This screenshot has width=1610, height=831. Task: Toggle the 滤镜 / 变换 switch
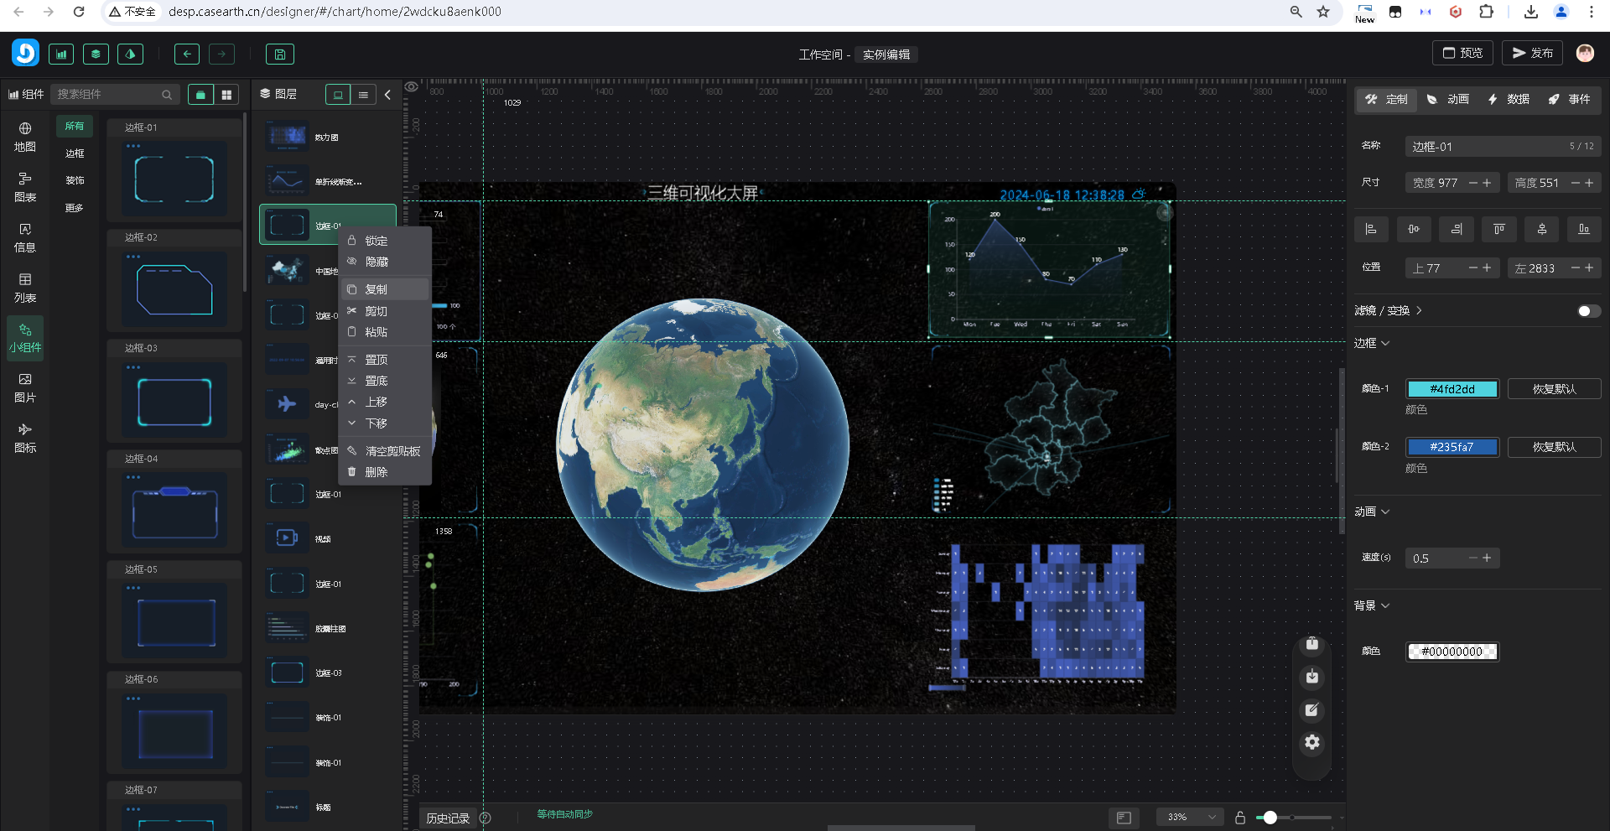point(1587,311)
